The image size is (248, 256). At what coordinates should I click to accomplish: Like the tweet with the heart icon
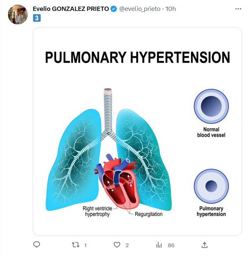point(117,245)
